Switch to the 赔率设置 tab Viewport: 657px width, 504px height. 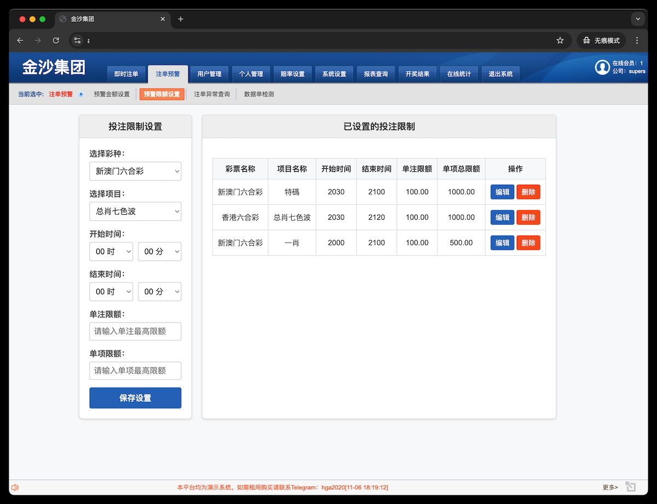coord(292,74)
